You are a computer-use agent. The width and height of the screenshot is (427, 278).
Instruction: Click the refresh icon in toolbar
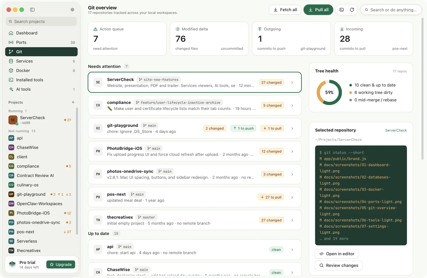tap(352, 10)
